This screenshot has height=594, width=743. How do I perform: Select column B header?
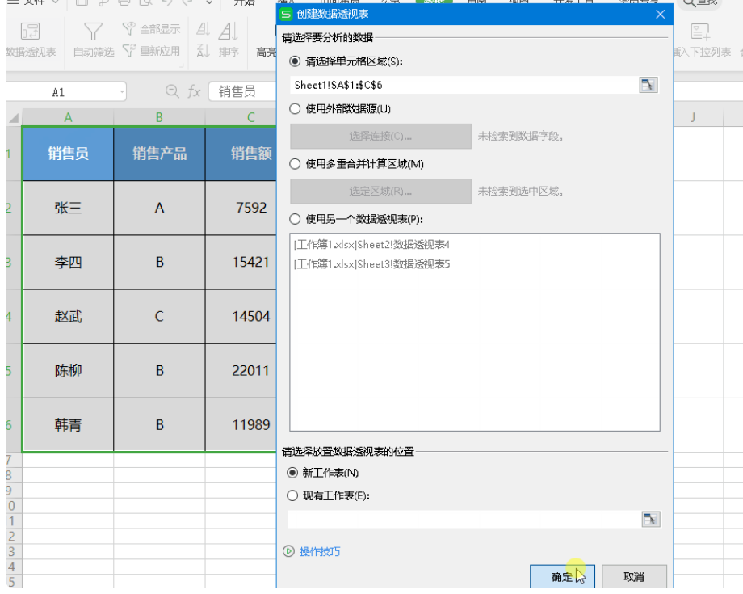(x=159, y=117)
